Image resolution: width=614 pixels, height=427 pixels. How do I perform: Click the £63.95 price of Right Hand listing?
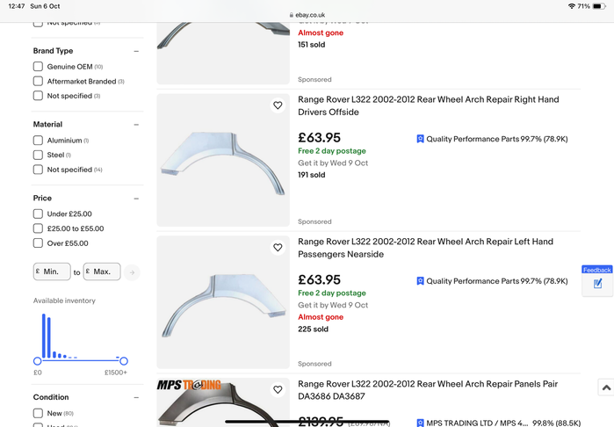319,138
